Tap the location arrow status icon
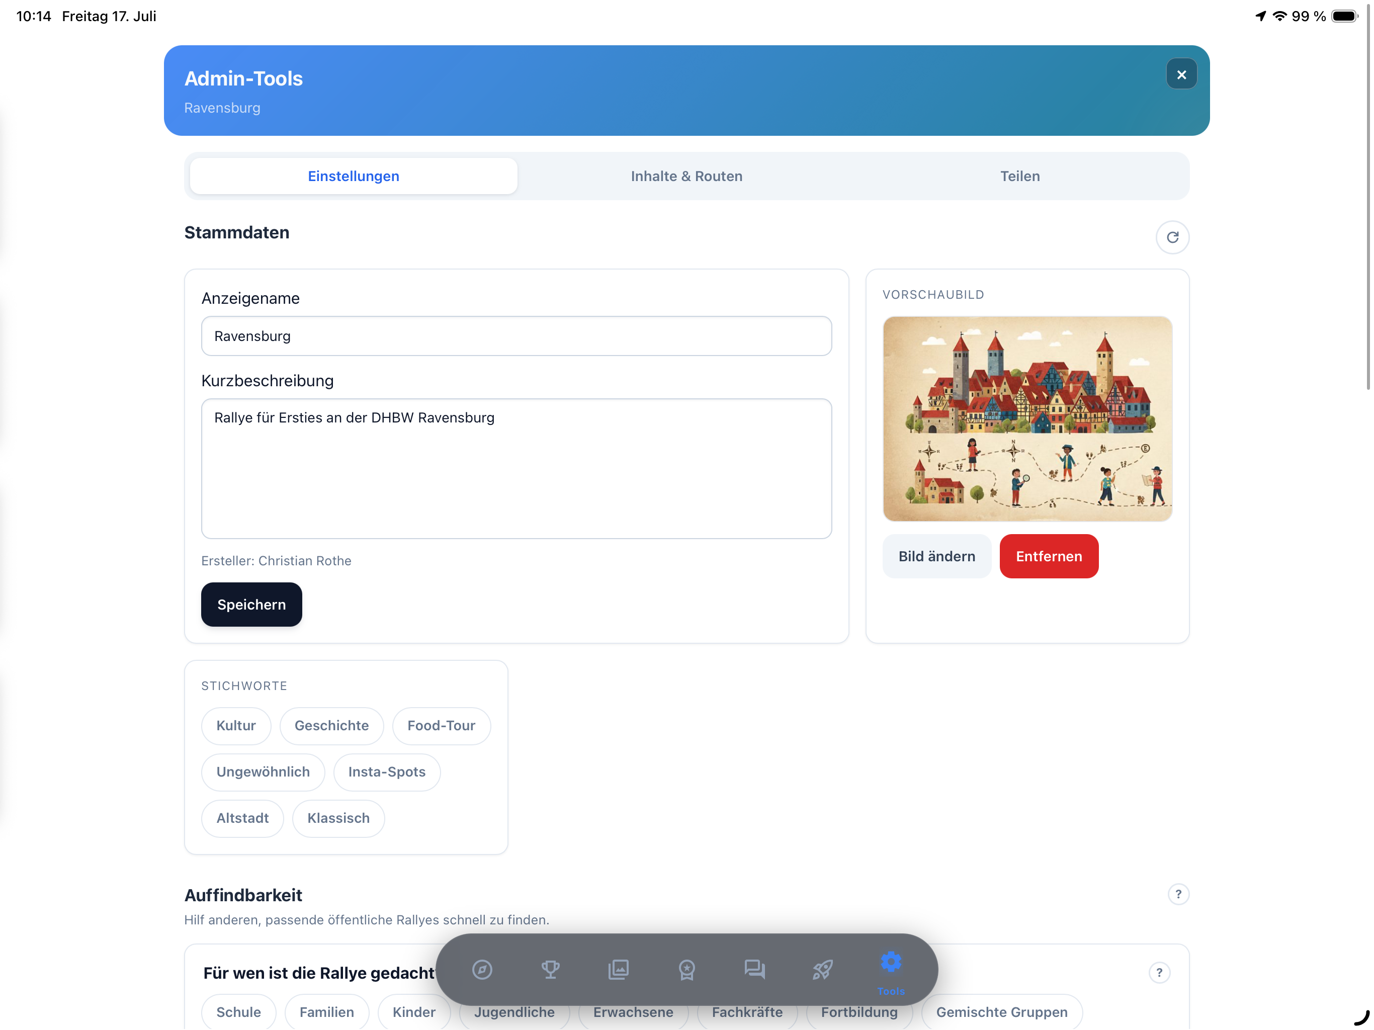This screenshot has height=1030, width=1374. tap(1260, 16)
